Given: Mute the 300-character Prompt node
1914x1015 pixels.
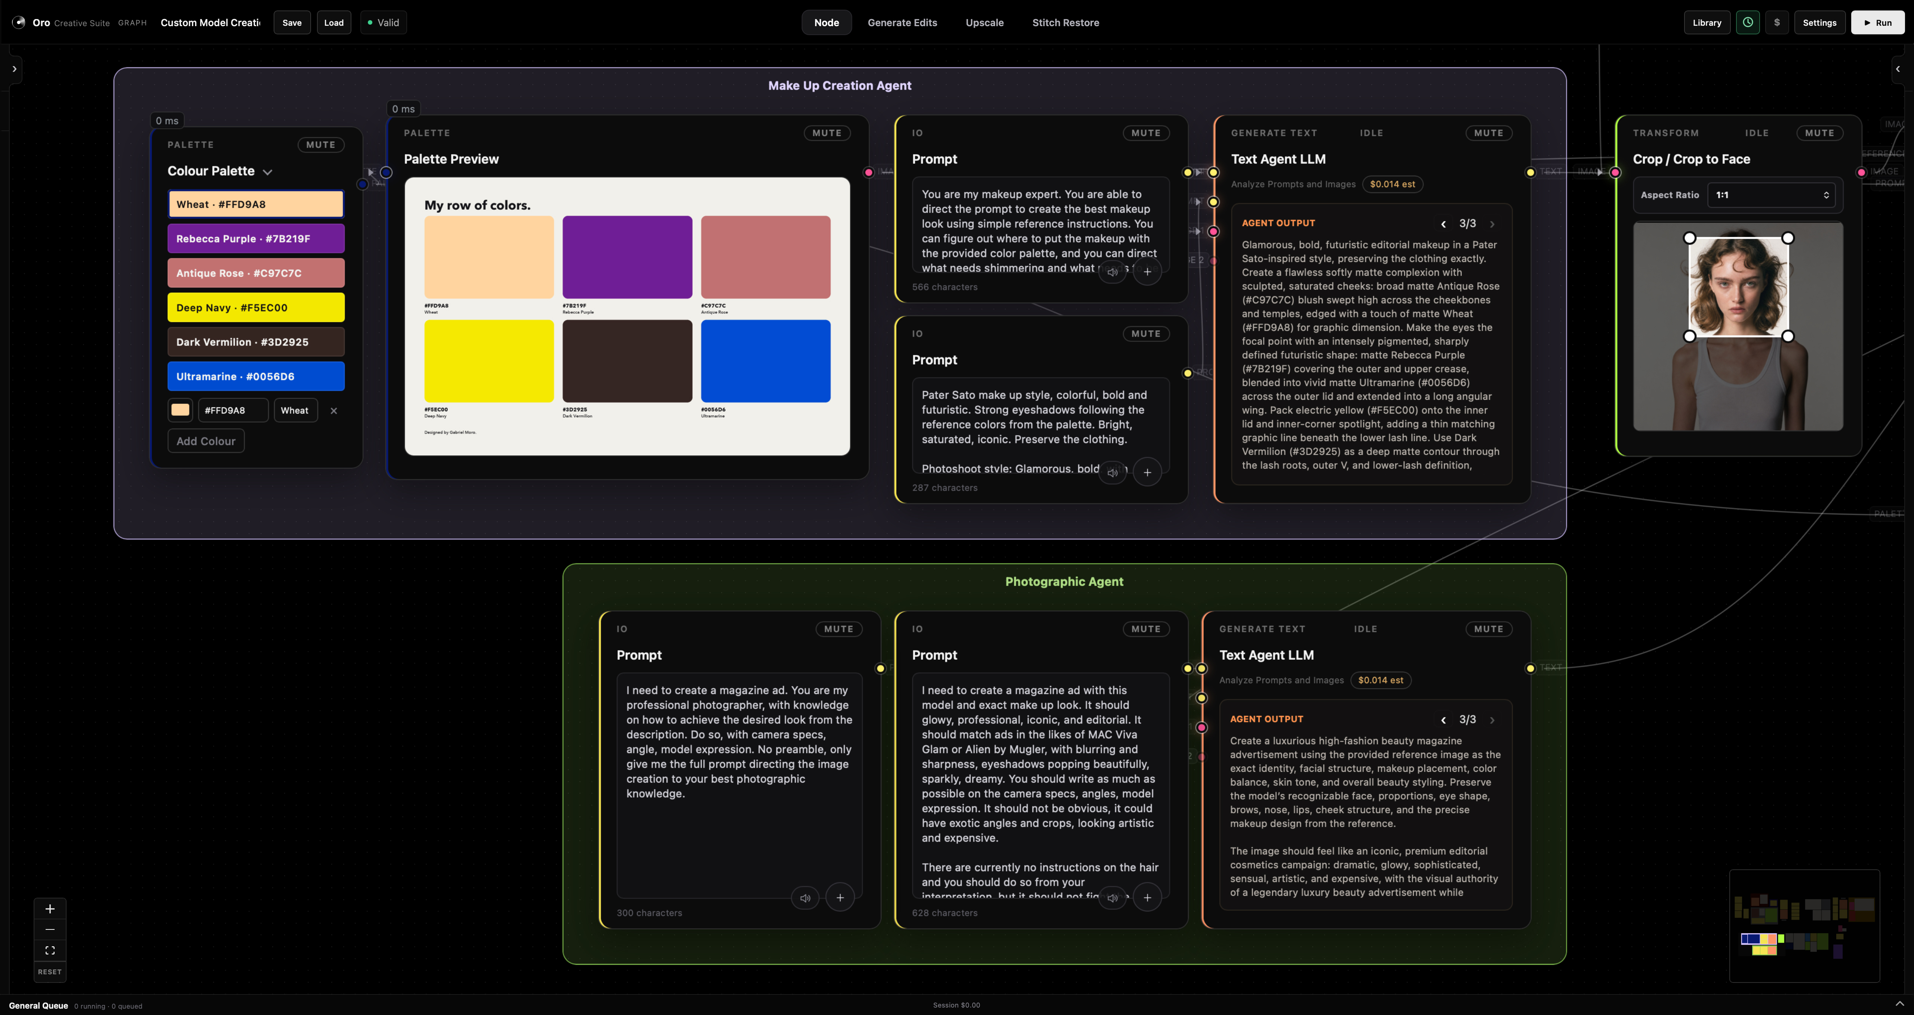Looking at the screenshot, I should [x=839, y=629].
